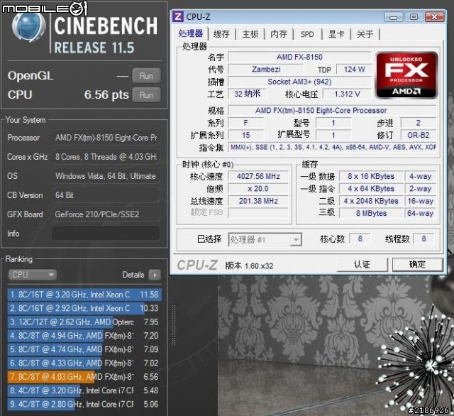The image size is (454, 416).
Task: Click the 1.312 V core voltage value
Action: (x=347, y=94)
